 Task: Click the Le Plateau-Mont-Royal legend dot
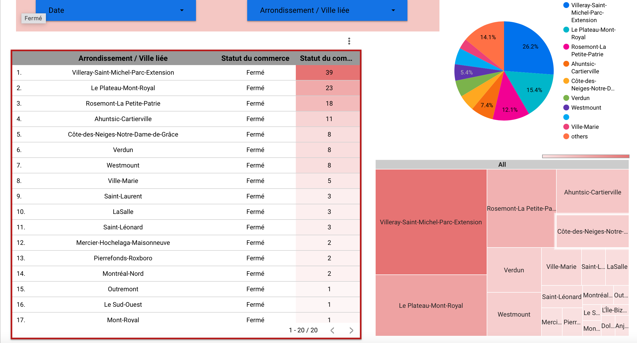(x=566, y=30)
